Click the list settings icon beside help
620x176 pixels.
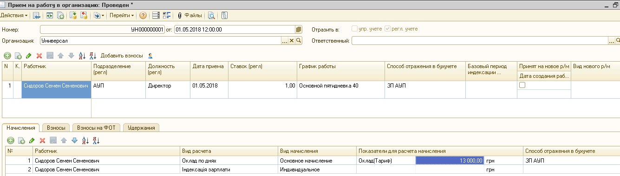tap(156, 15)
